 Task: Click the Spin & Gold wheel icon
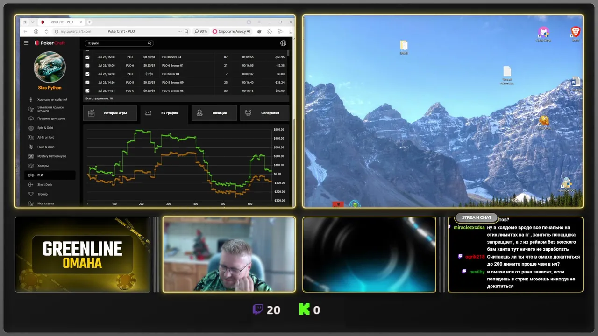[x=31, y=128]
